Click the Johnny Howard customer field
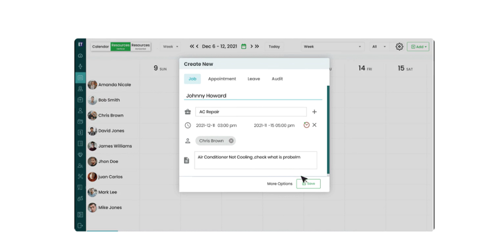The image size is (496, 247). 253,95
